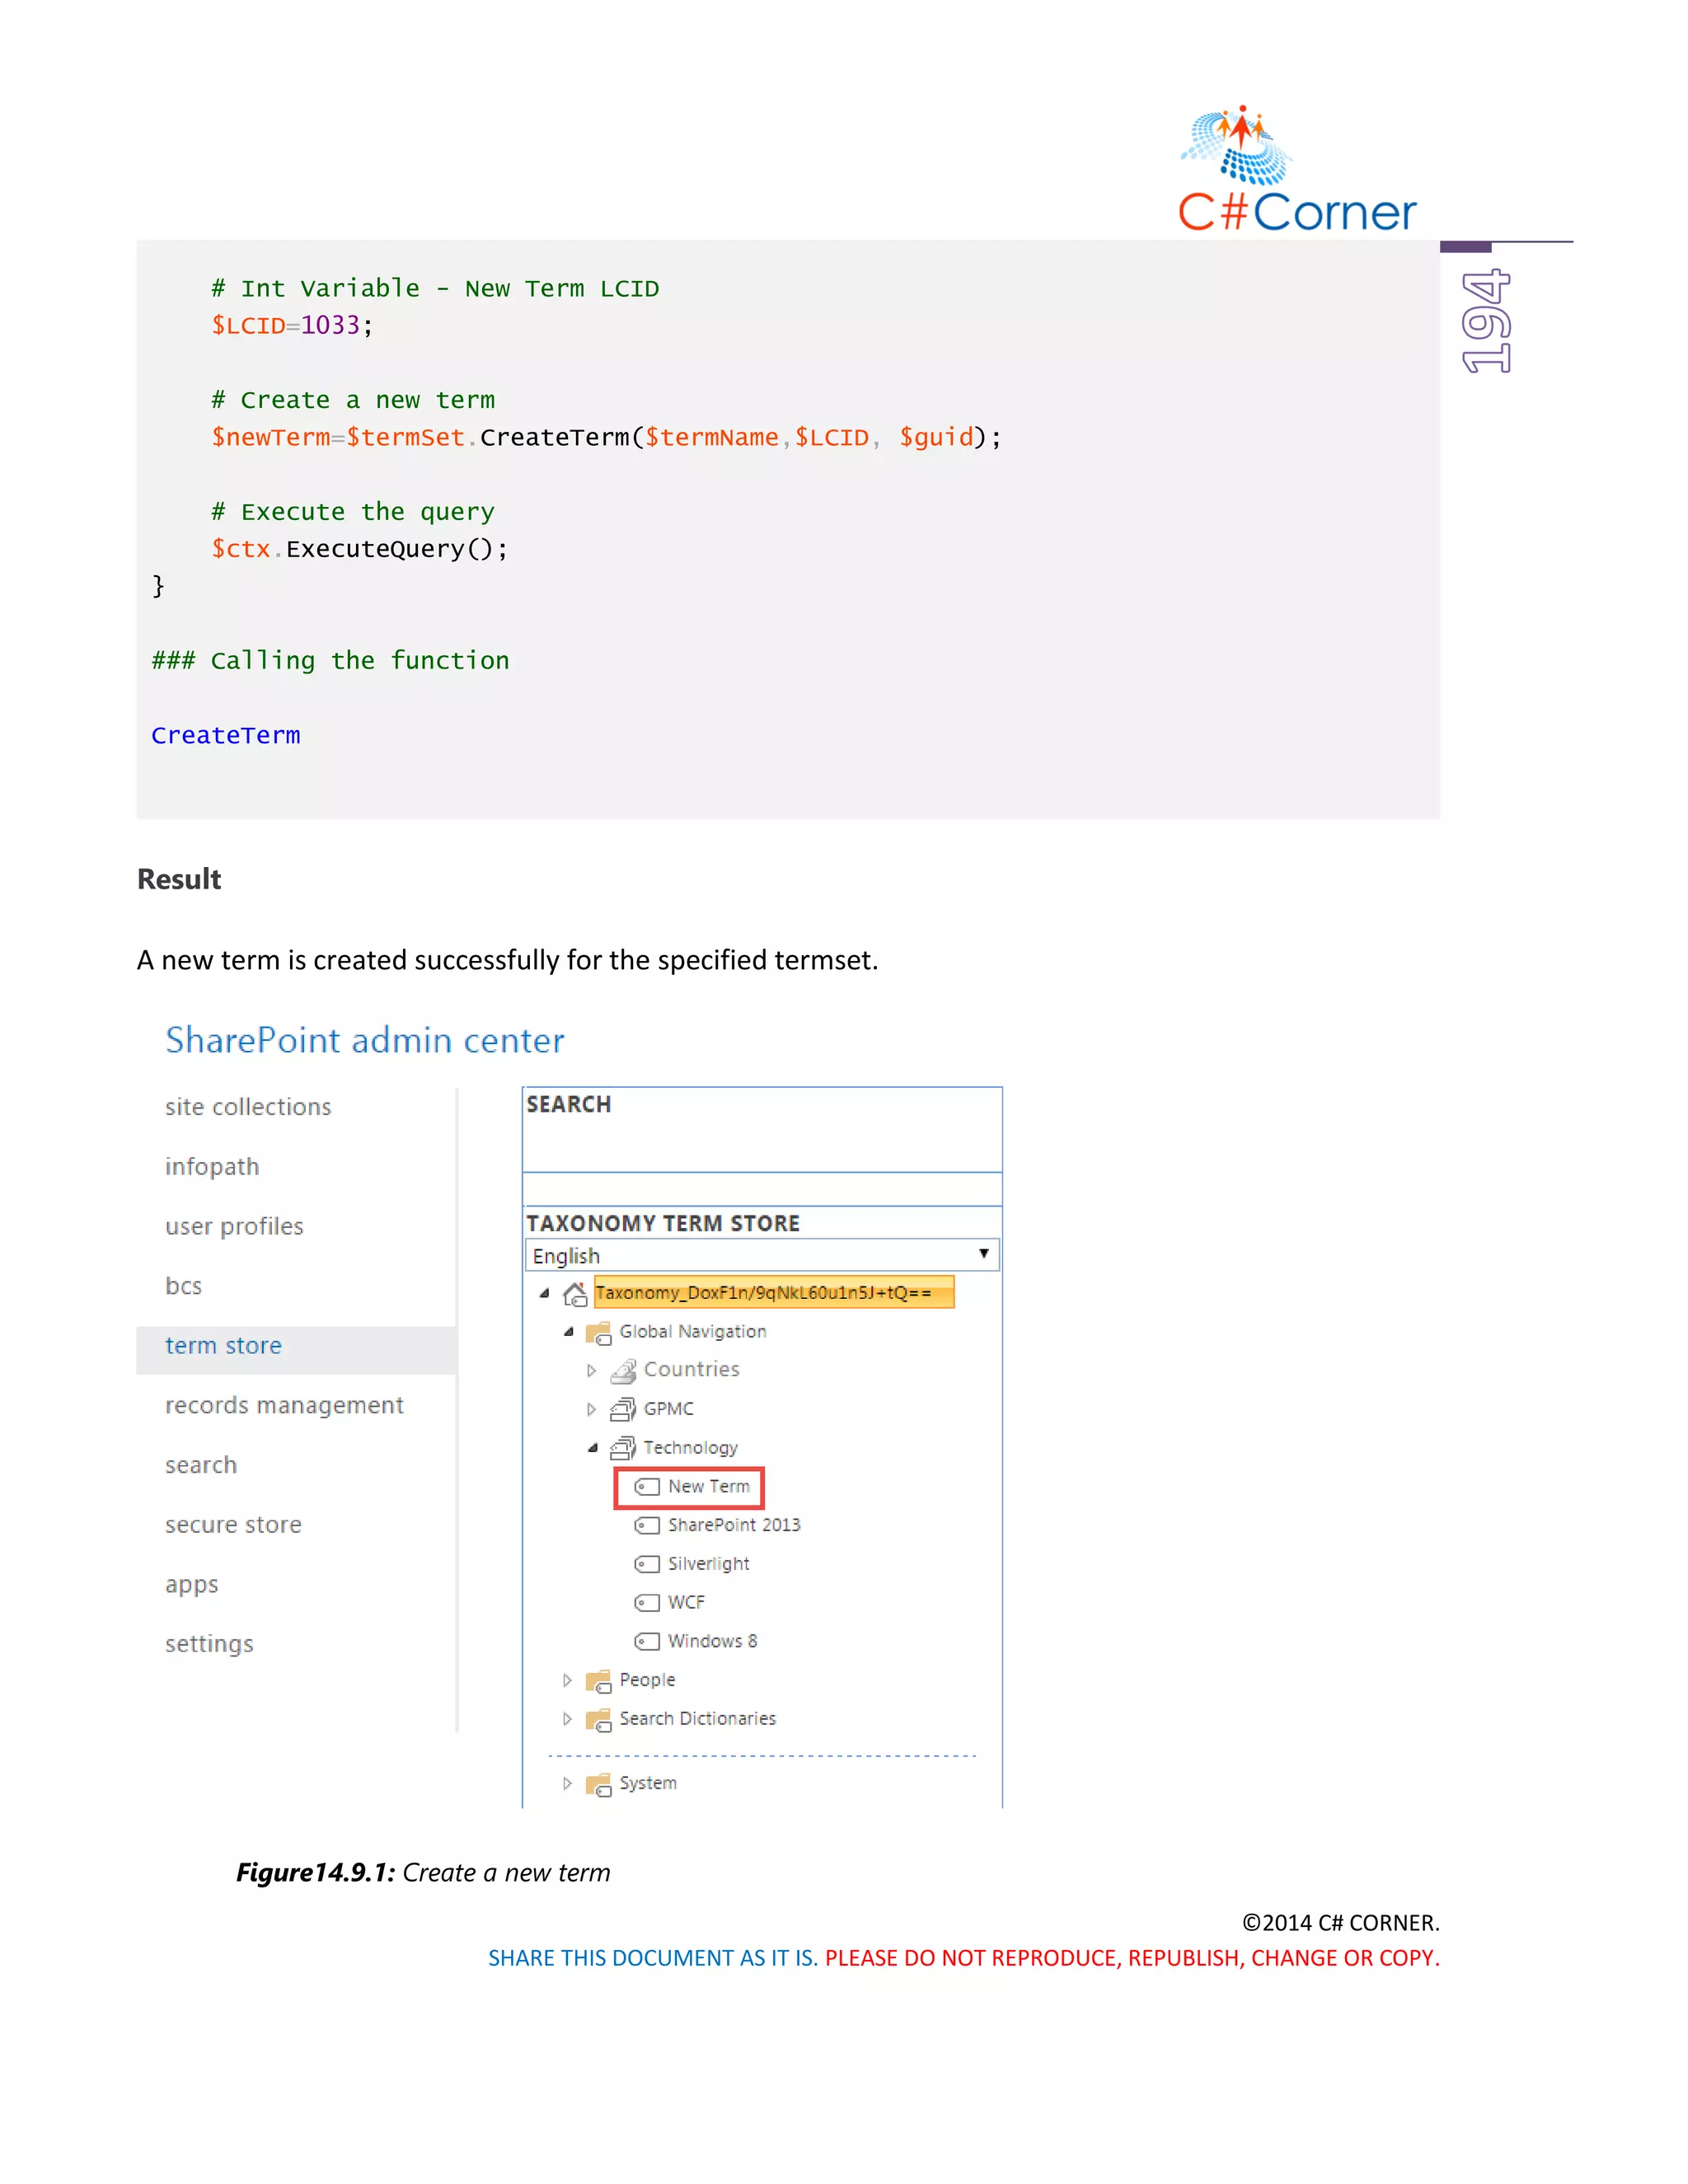1688x2184 pixels.
Task: Open user profiles in admin menu
Action: point(234,1227)
